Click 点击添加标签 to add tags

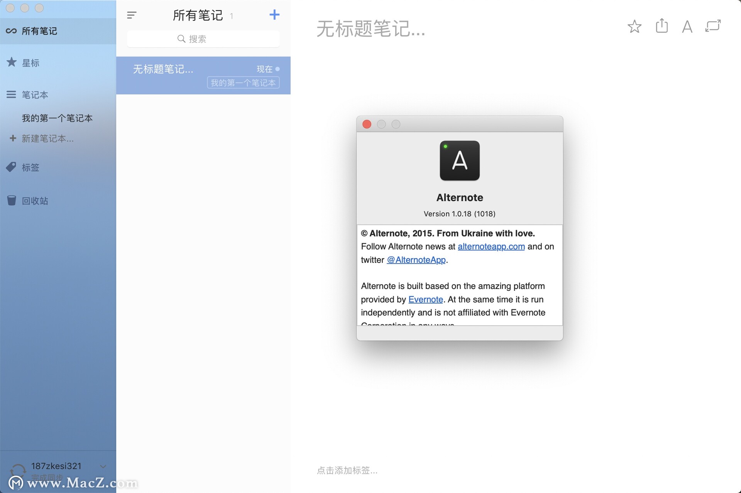pyautogui.click(x=347, y=470)
